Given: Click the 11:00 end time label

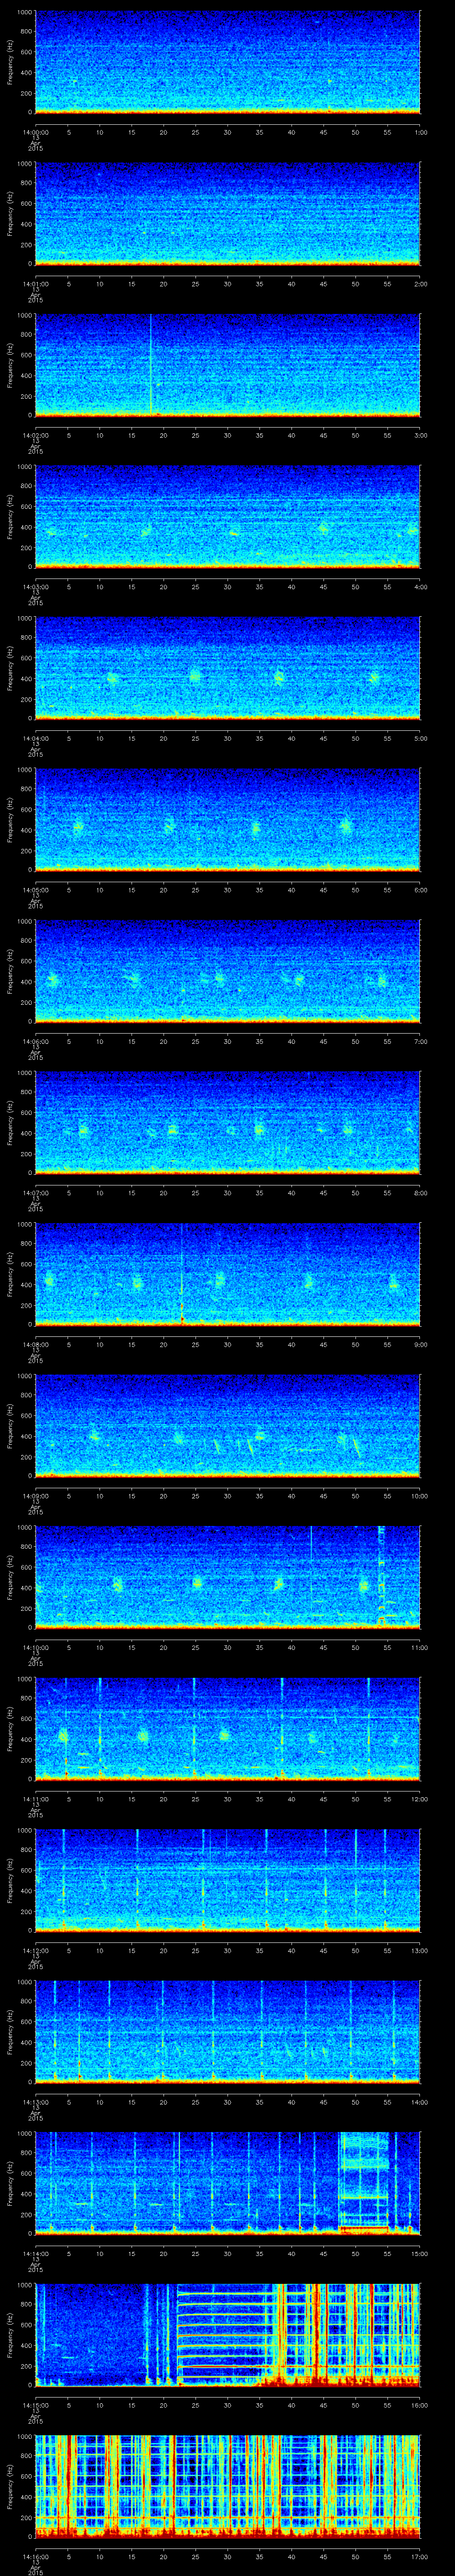Looking at the screenshot, I should click(x=420, y=1647).
